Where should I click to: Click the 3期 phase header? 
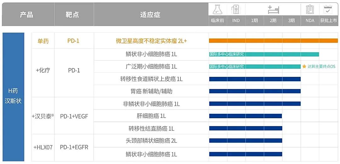point(291,20)
